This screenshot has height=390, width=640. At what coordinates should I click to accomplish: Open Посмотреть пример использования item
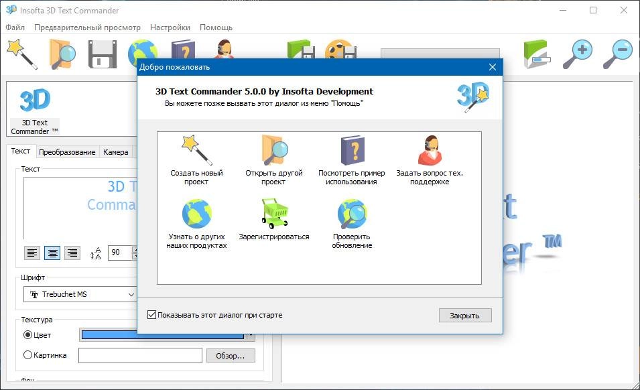point(351,160)
